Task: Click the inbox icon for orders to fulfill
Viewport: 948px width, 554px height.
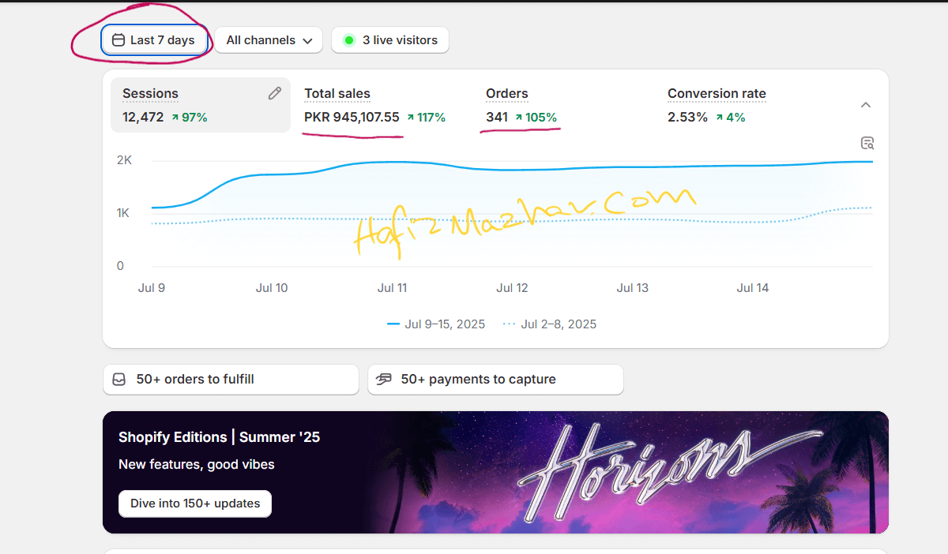Action: point(119,380)
